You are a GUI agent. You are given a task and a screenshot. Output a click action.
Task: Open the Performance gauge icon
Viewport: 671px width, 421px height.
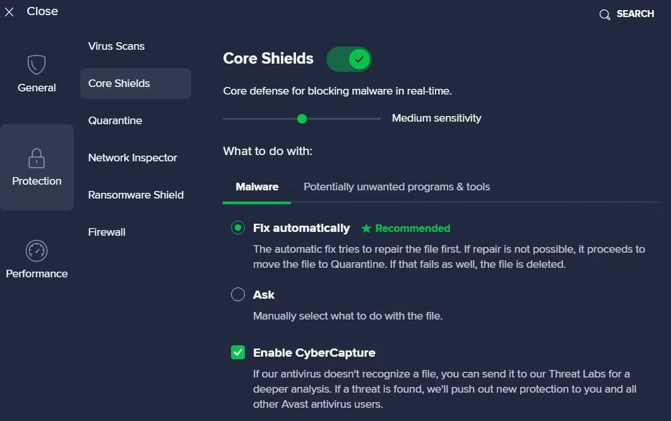[x=37, y=251]
